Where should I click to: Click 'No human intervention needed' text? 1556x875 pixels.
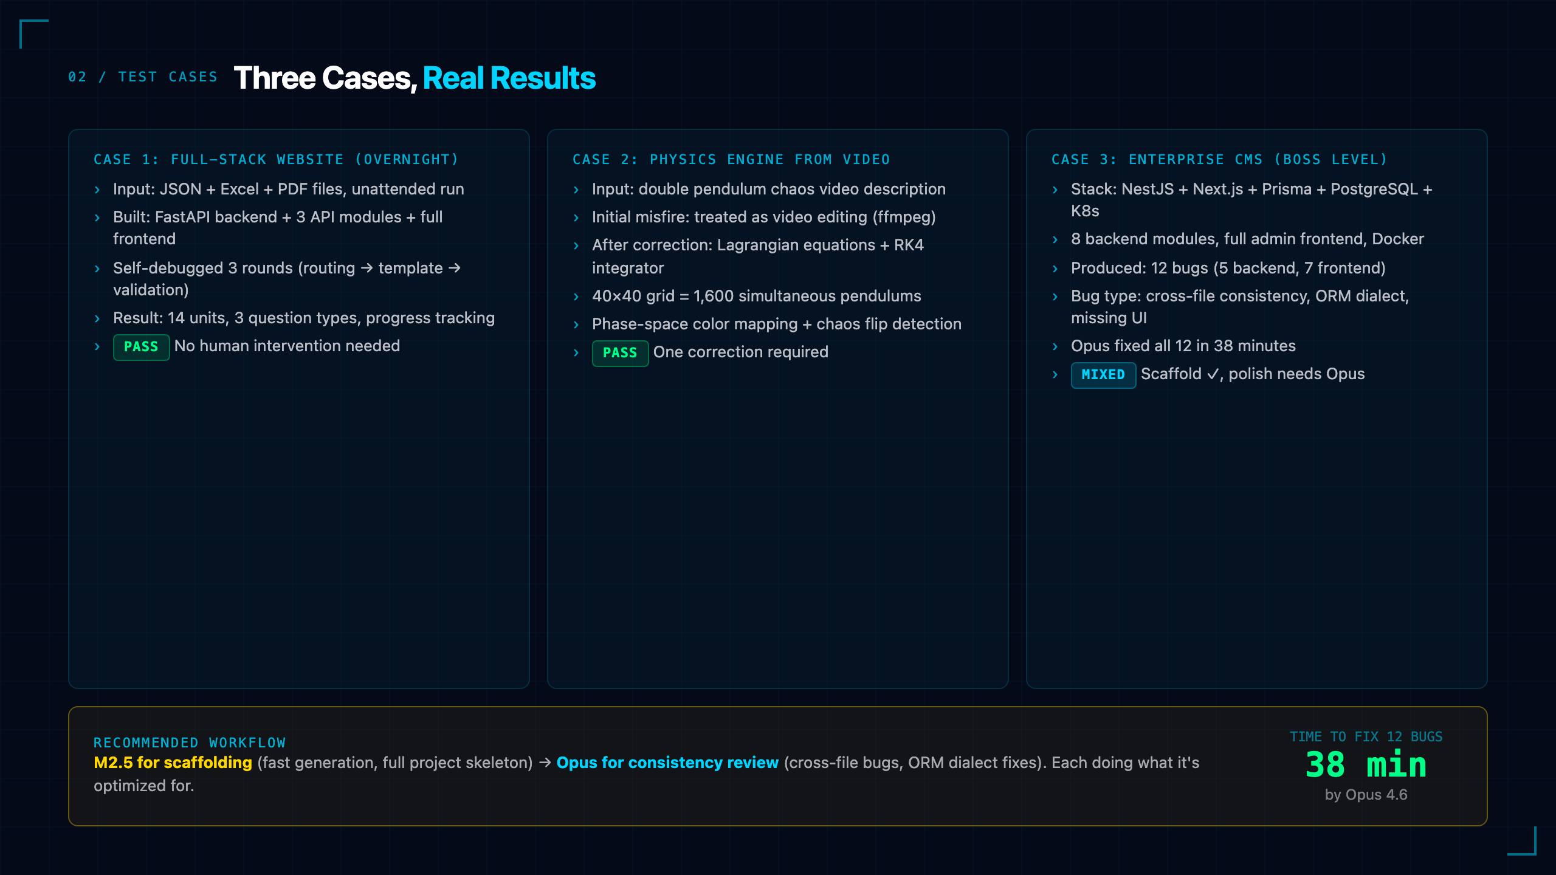point(287,346)
